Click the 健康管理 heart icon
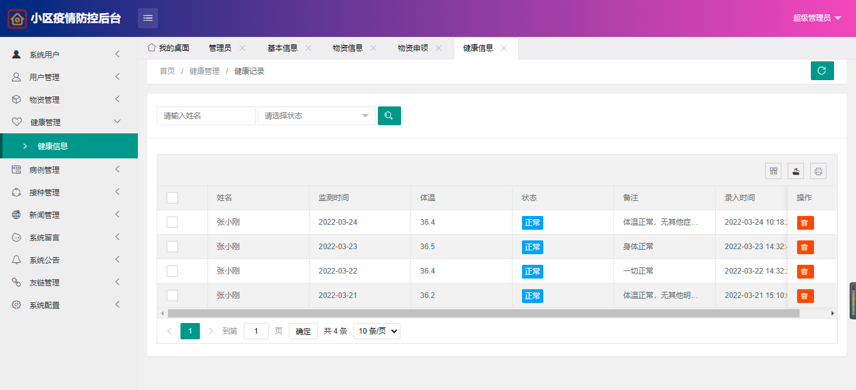The height and width of the screenshot is (390, 856). click(16, 122)
